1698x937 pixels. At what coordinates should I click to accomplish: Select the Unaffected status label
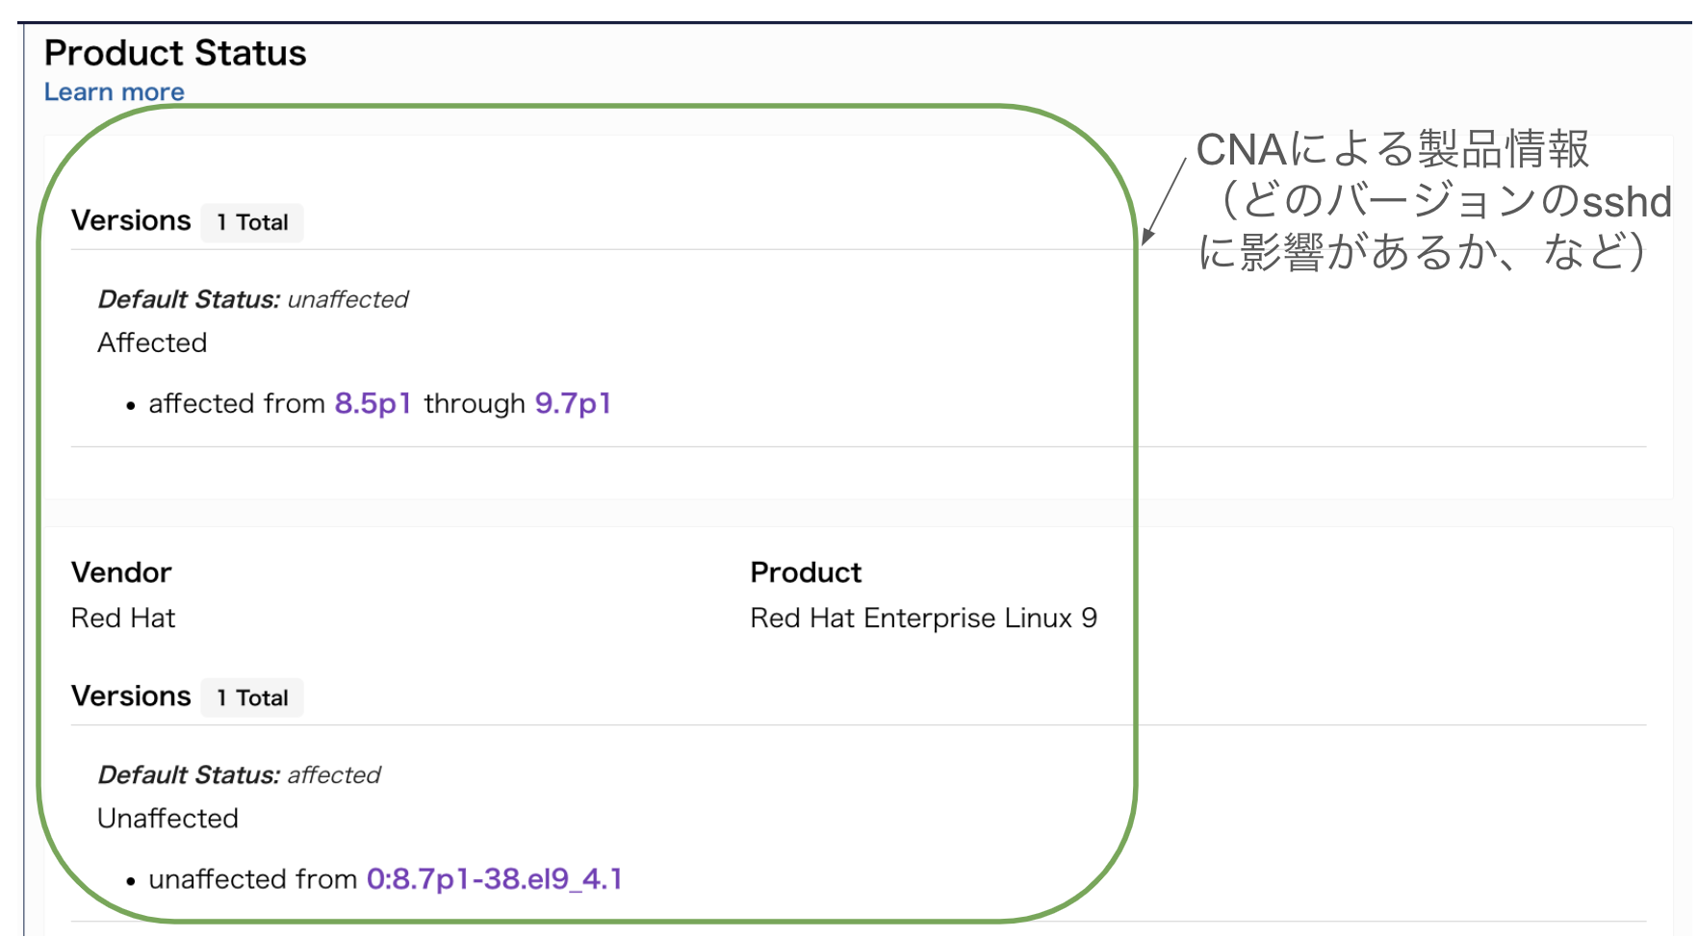click(x=168, y=818)
